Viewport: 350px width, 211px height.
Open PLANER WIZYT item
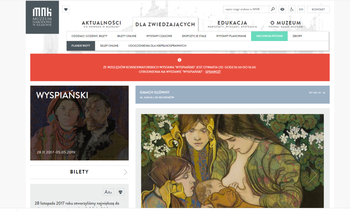click(80, 46)
